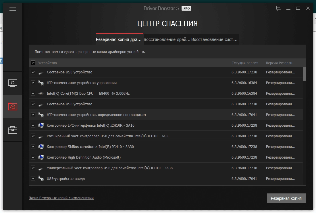Select row USB-устройство ввода
This screenshot has width=316, height=213.
166,179
